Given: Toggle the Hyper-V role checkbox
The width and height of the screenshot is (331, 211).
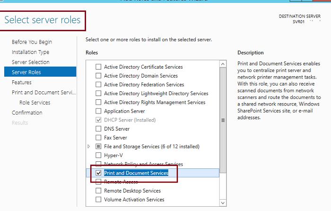Looking at the screenshot, I should tap(98, 155).
